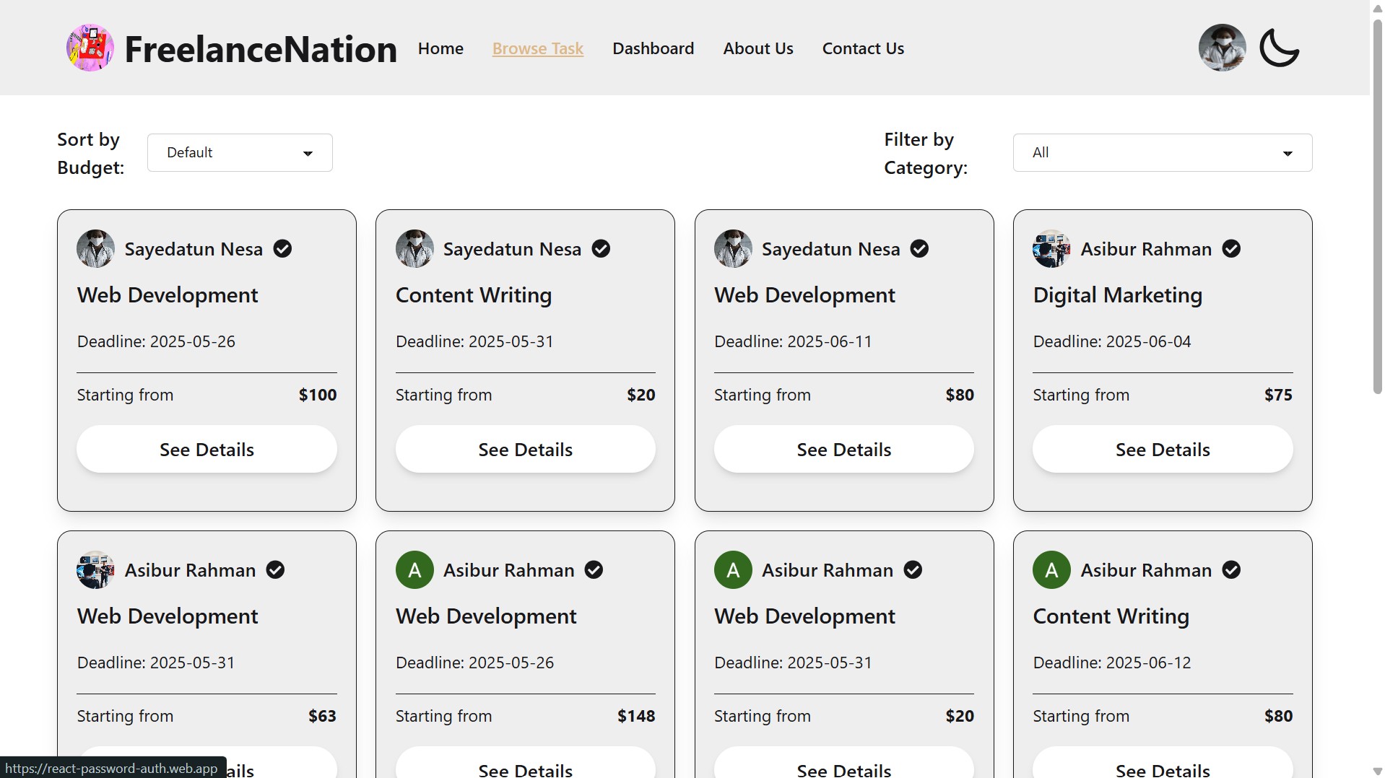Image resolution: width=1385 pixels, height=778 pixels.
Task: Open Contact Us page
Action: pyautogui.click(x=863, y=48)
